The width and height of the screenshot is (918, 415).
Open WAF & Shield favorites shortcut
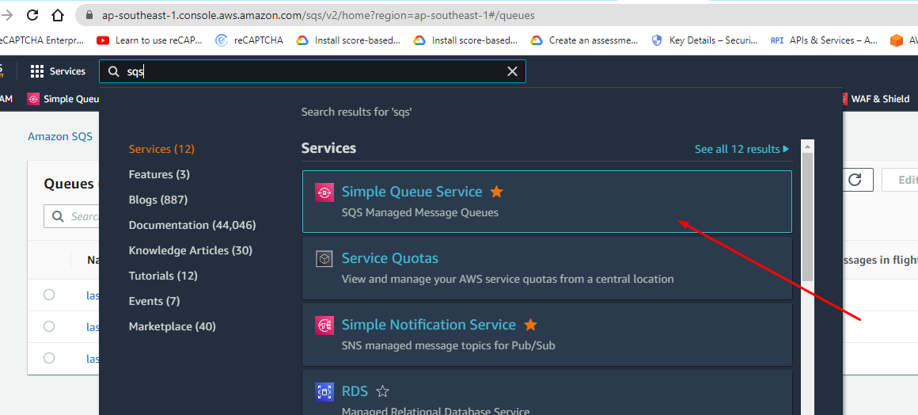pyautogui.click(x=875, y=99)
